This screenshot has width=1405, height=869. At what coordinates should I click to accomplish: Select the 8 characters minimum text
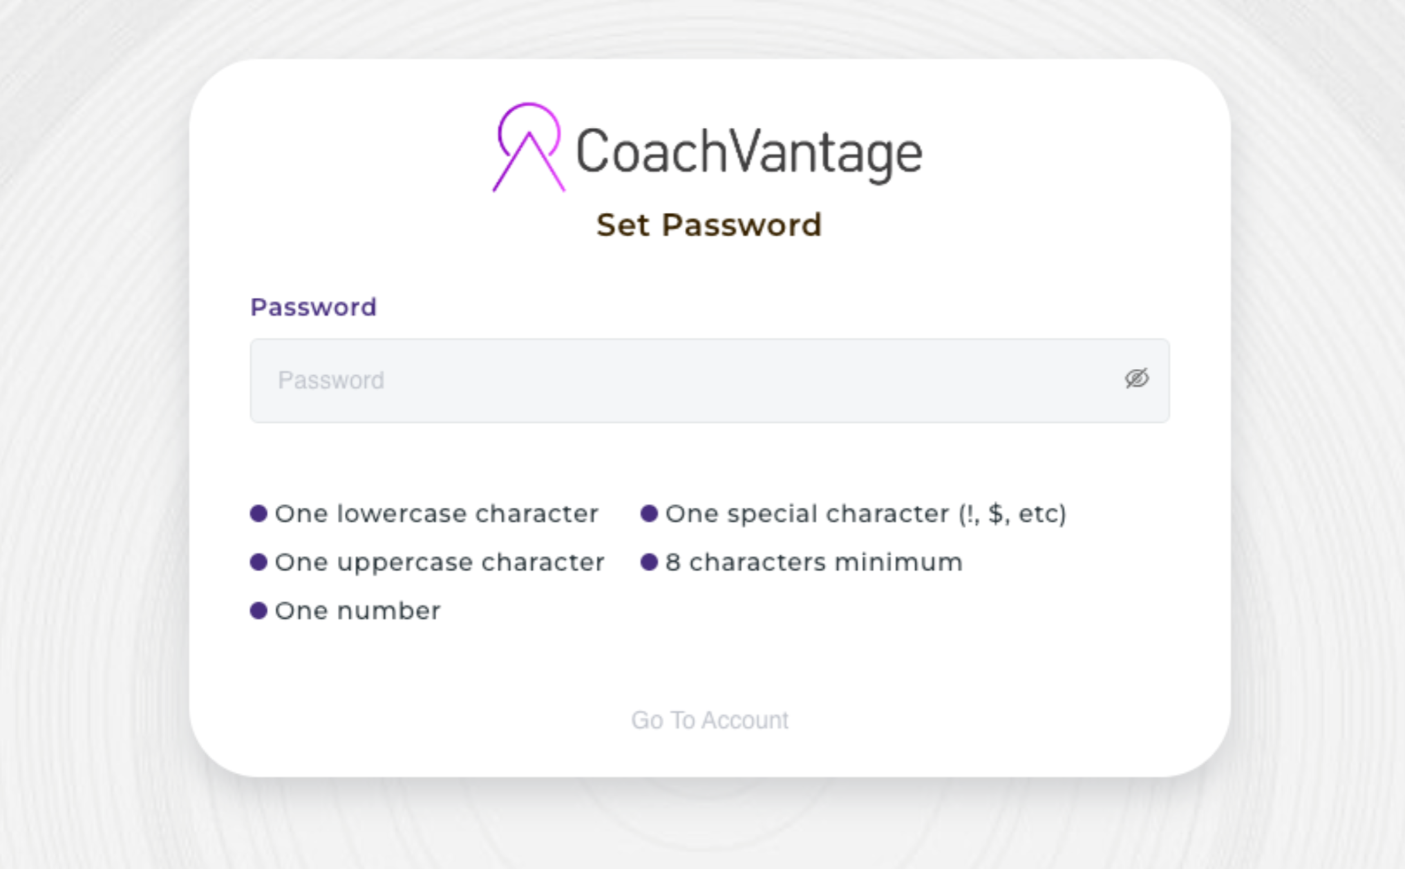point(814,562)
